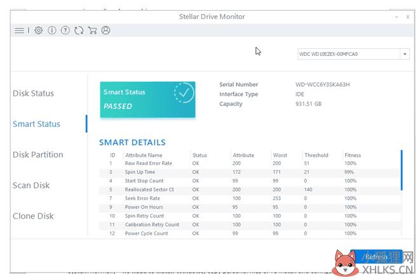Image resolution: width=420 pixels, height=280 pixels.
Task: Click the SMART details vertical scrollbar
Action: point(401,170)
